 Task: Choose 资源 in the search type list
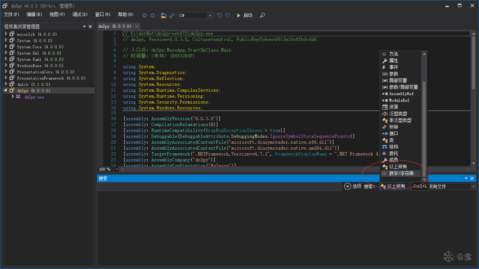tap(401, 107)
